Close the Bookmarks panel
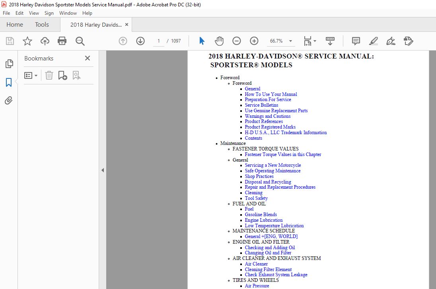Image resolution: width=436 pixels, height=289 pixels. (x=88, y=58)
